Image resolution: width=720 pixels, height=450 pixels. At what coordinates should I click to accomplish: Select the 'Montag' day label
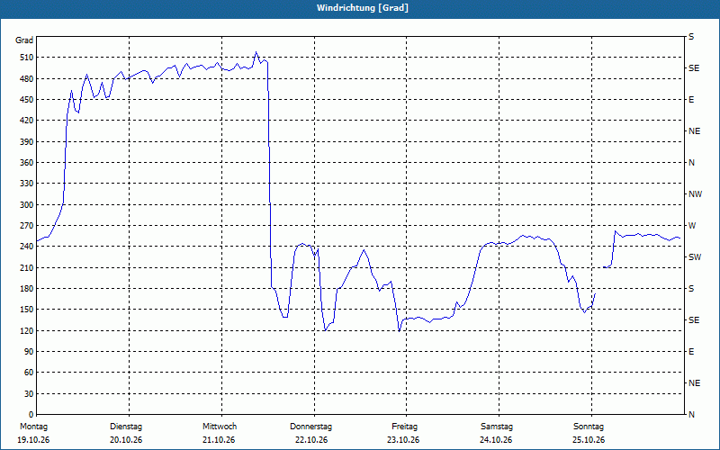click(33, 427)
